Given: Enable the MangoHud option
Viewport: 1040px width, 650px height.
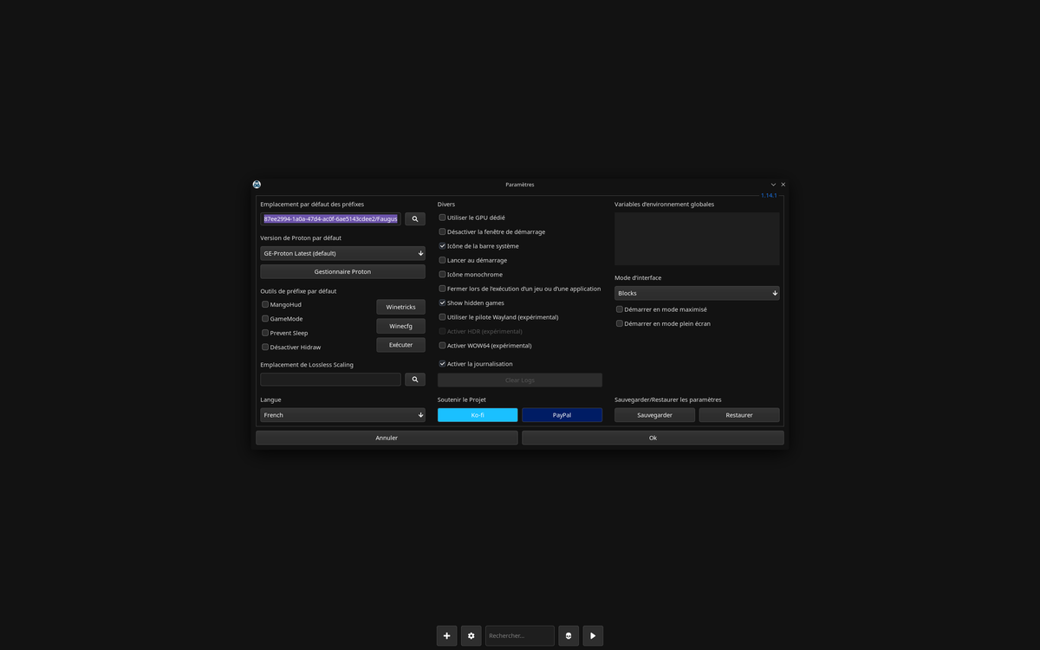Looking at the screenshot, I should click(x=265, y=304).
